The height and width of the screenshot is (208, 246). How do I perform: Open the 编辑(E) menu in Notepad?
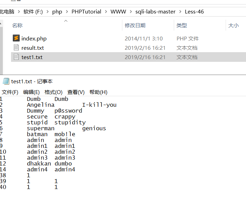(x=31, y=92)
